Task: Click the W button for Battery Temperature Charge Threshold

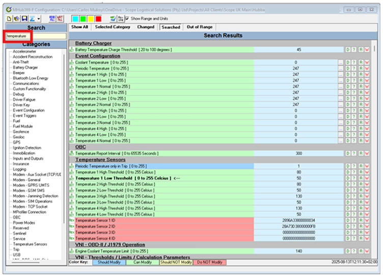Action: point(366,50)
